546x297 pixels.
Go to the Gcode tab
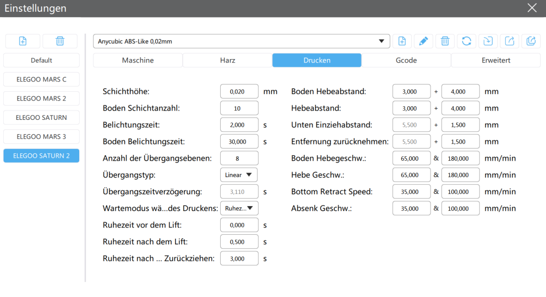click(406, 60)
